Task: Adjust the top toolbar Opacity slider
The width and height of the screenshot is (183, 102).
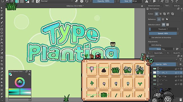Action: pyautogui.click(x=103, y=1)
